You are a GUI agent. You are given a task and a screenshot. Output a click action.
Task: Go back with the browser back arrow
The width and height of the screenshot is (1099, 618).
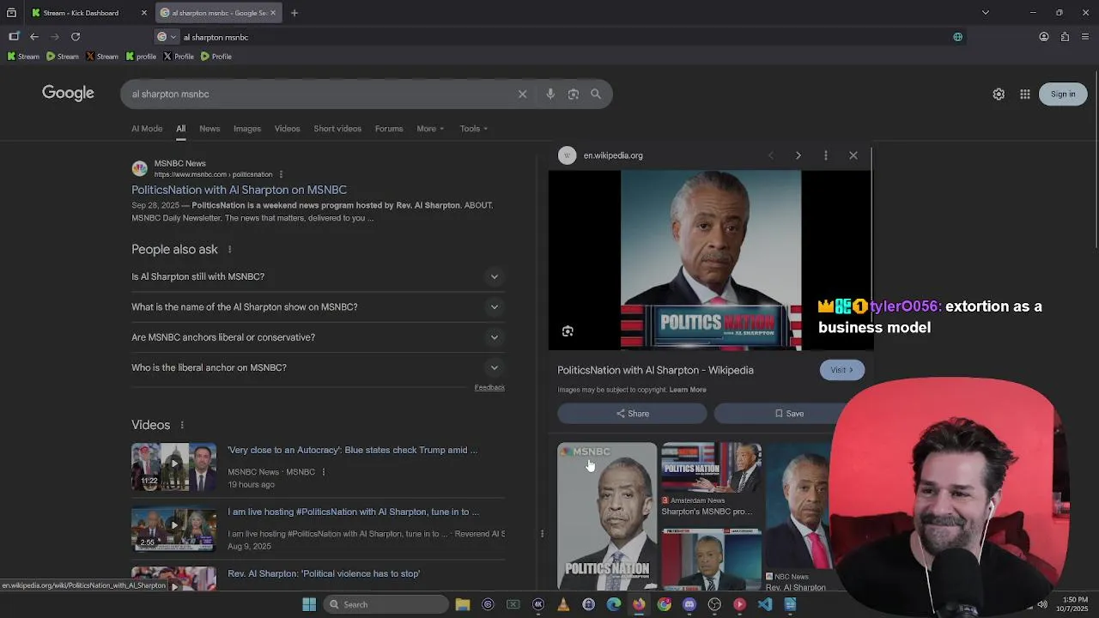tap(33, 37)
